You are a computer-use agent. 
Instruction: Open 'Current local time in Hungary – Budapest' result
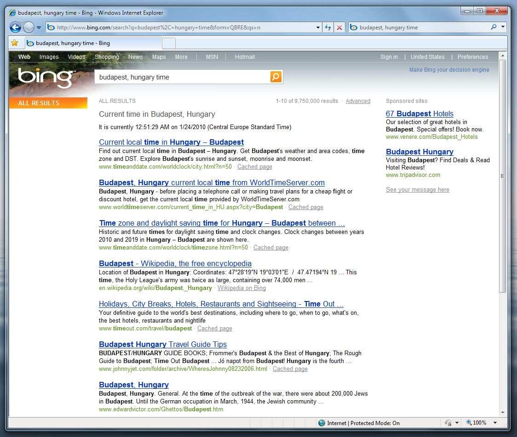(x=171, y=142)
